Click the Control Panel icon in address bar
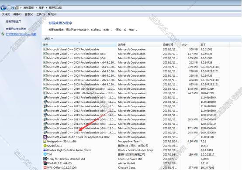This screenshot has width=242, height=170. point(17,8)
